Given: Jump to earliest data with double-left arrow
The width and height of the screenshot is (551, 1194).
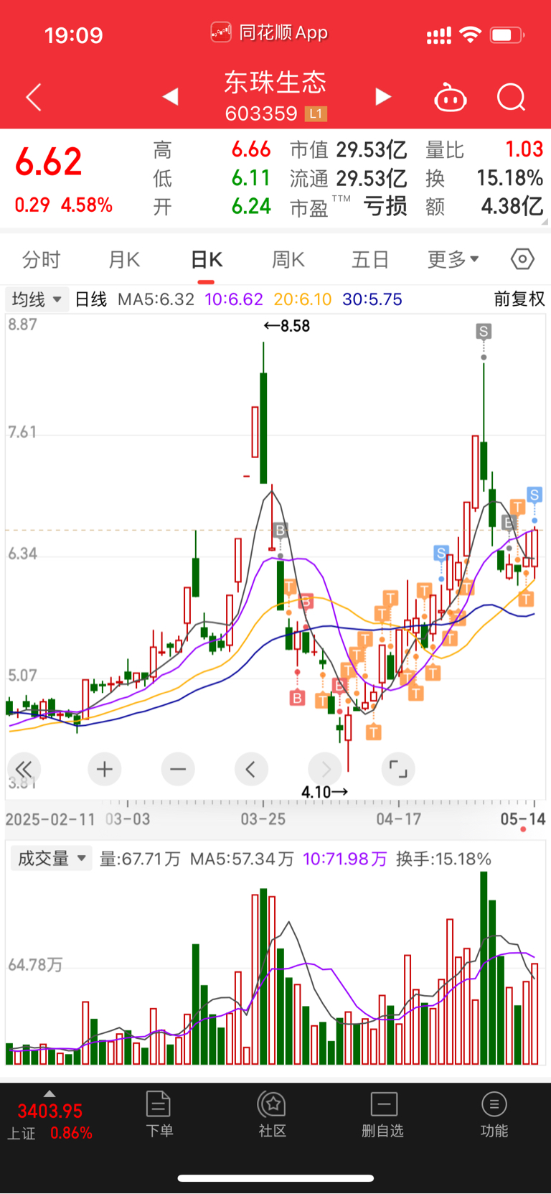Looking at the screenshot, I should (x=24, y=769).
